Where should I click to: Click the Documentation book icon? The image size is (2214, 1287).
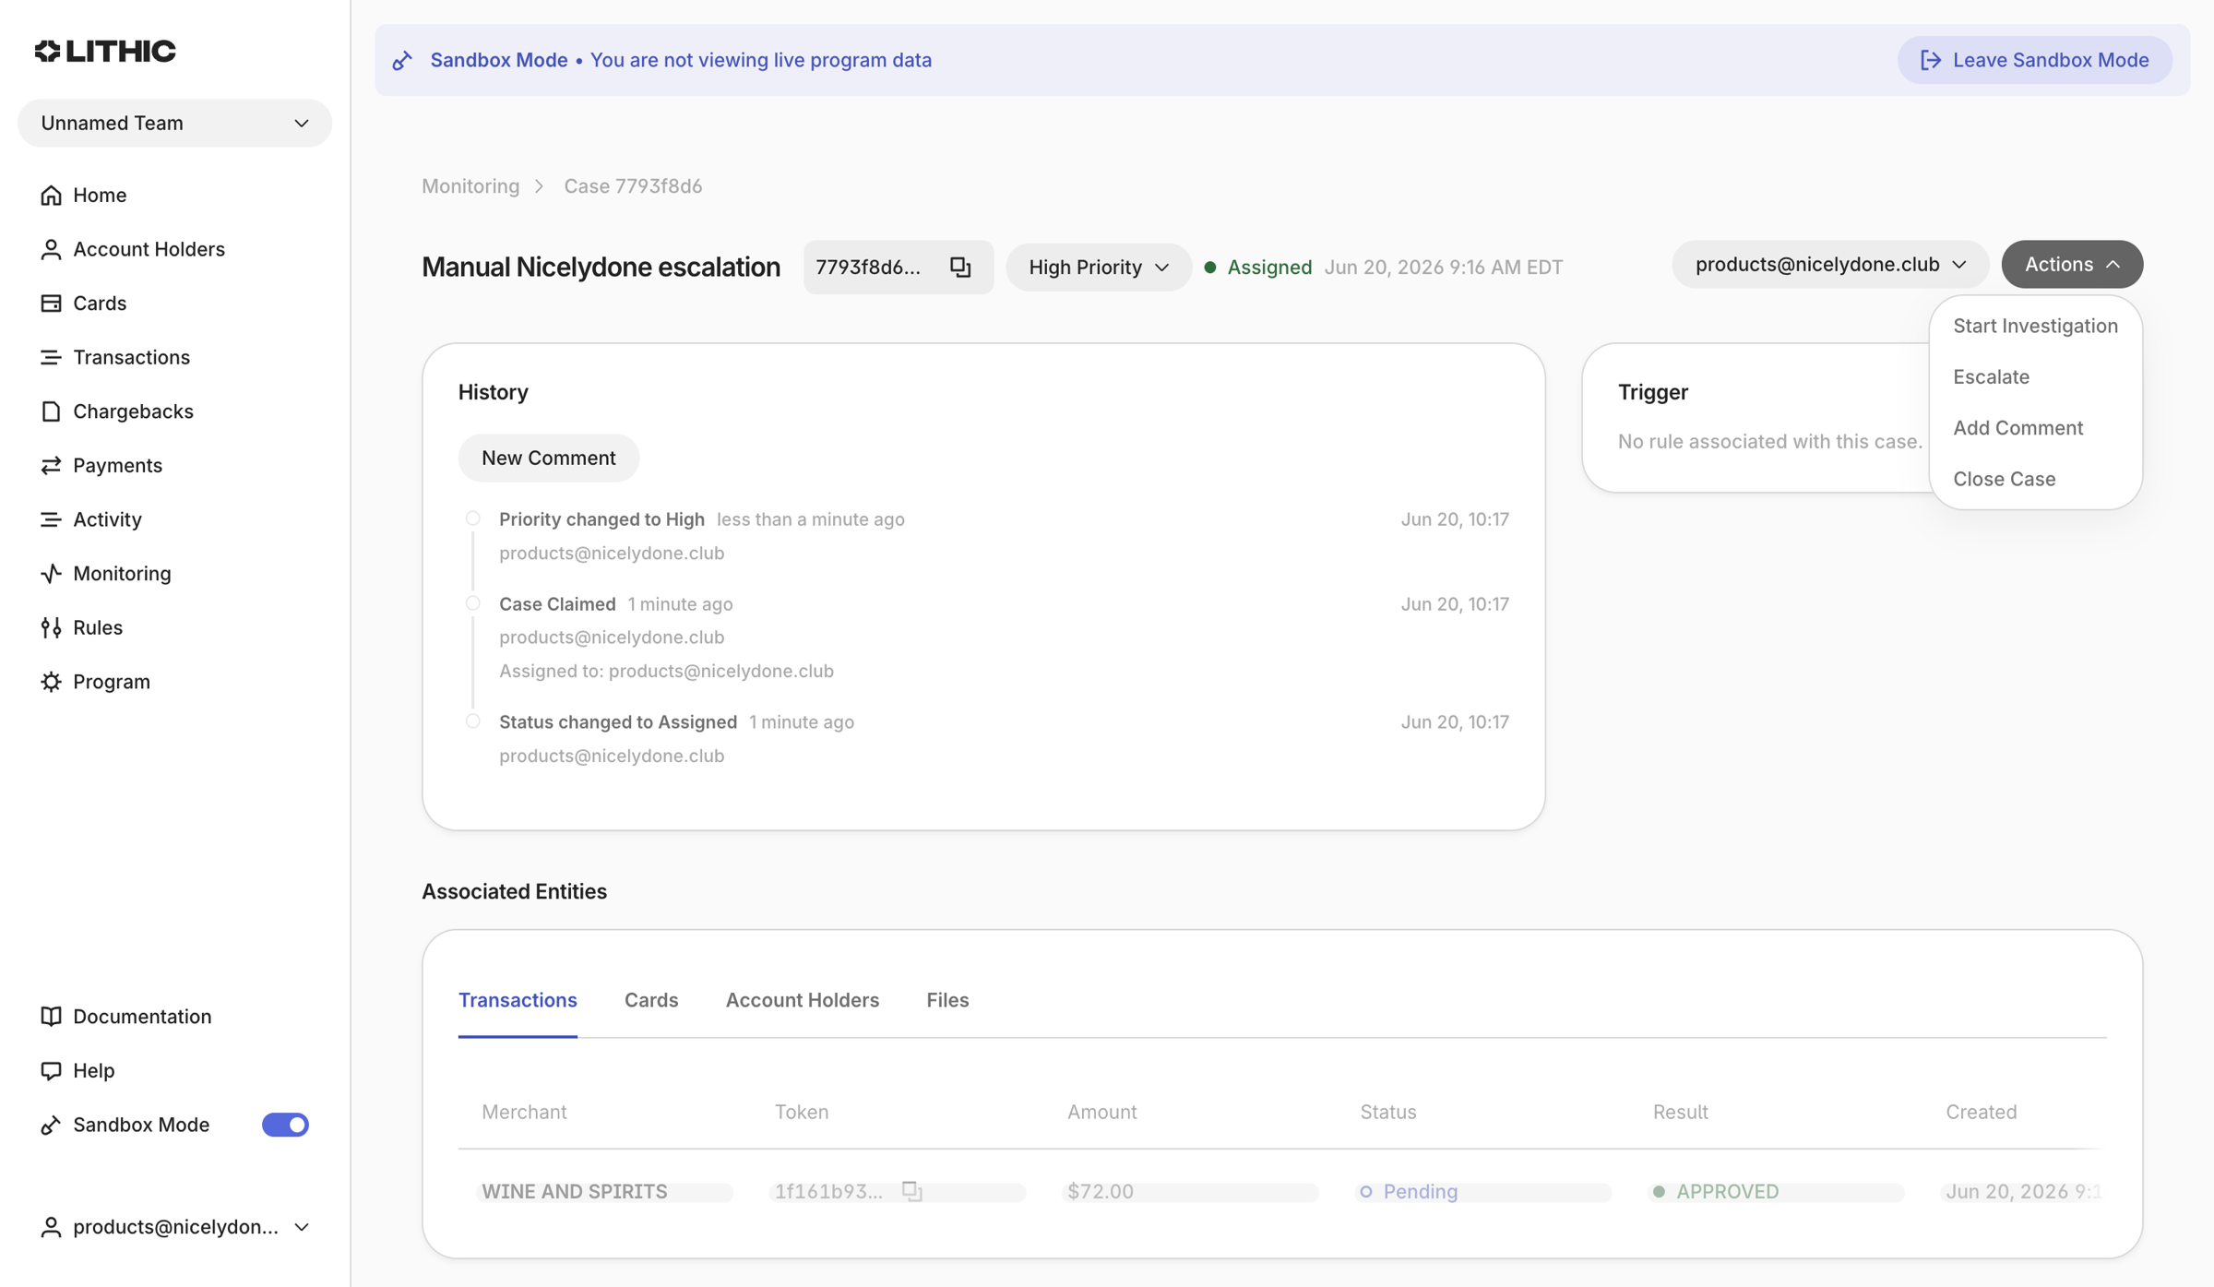click(x=51, y=1016)
